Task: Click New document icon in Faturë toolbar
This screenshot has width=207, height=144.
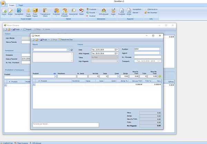Action: (33, 40)
